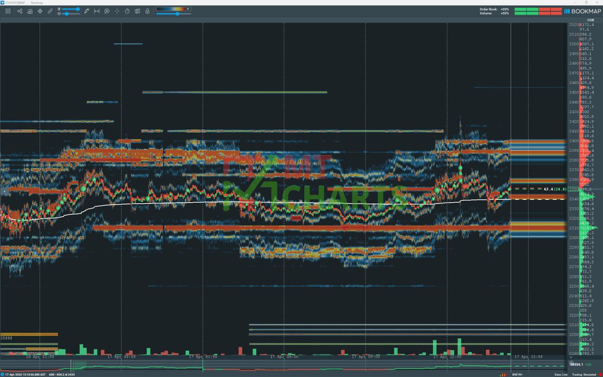Click the diamond studies icon in toolbar
The image size is (603, 377).
(x=40, y=11)
